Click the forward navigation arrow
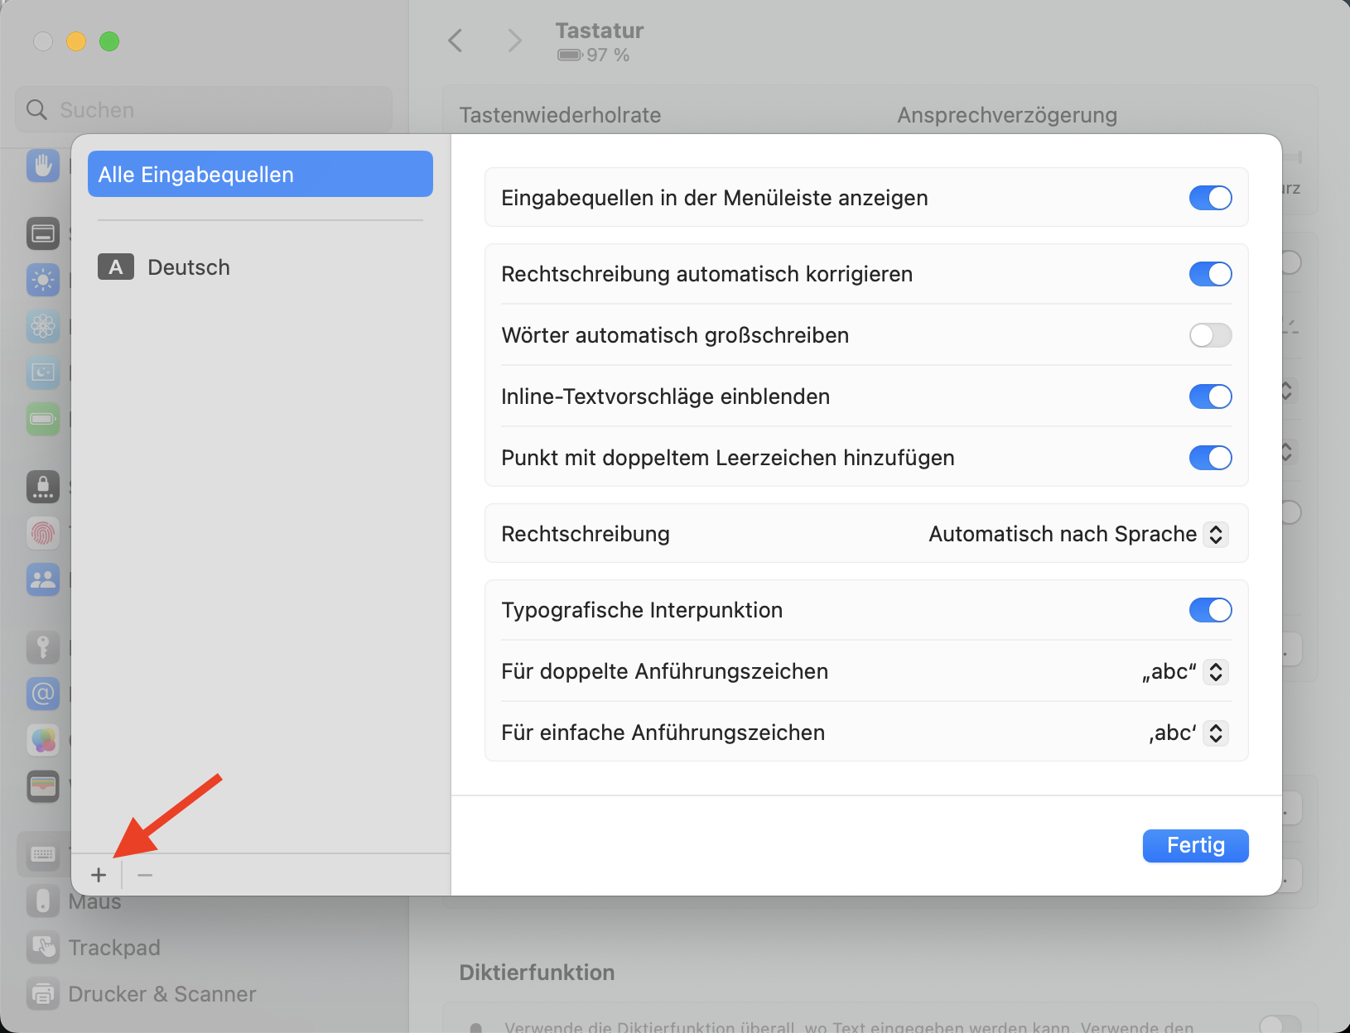Screen dimensions: 1350x1033 (514, 41)
